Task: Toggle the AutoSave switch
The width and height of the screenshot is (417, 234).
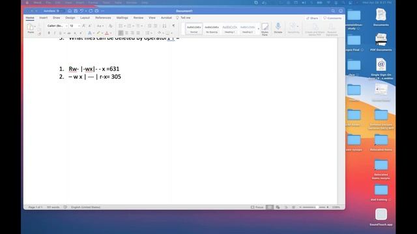Action: pos(60,11)
